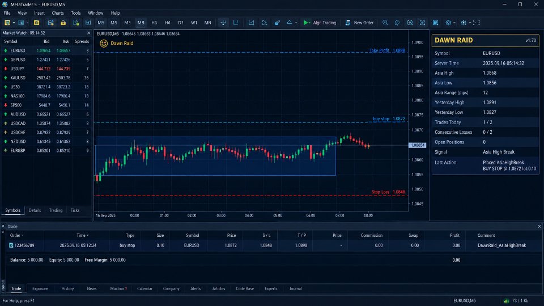Click the Code Base tab
The image size is (544, 306).
pyautogui.click(x=245, y=288)
